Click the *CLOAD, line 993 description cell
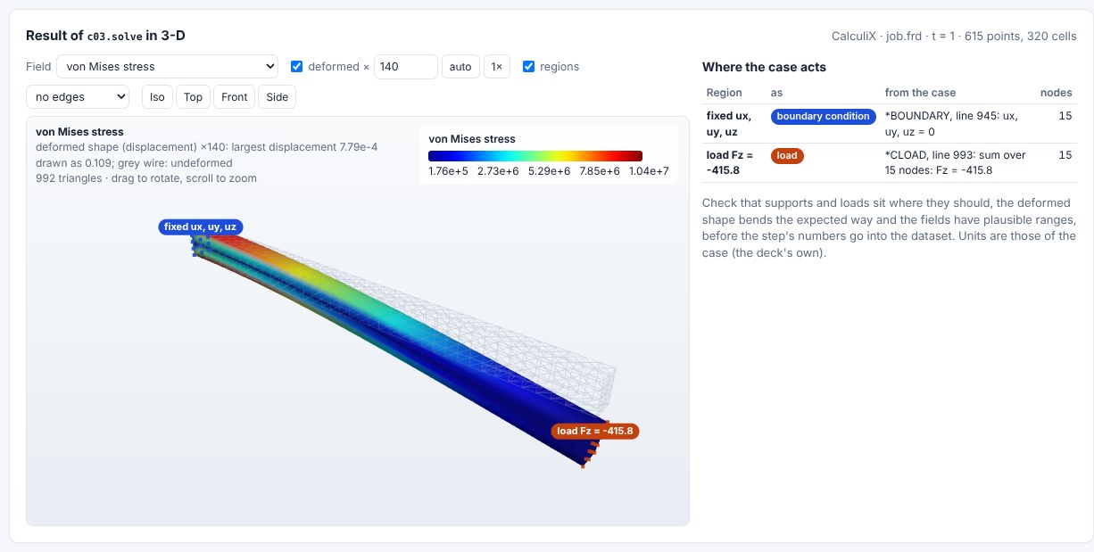 click(956, 162)
